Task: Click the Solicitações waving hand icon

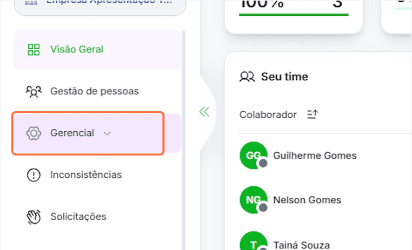Action: 33,217
